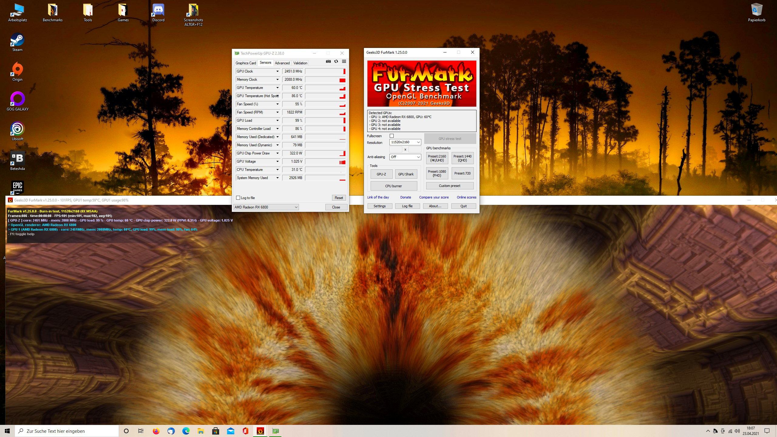Open File Explorer from the taskbar
The height and width of the screenshot is (437, 777).
[201, 431]
